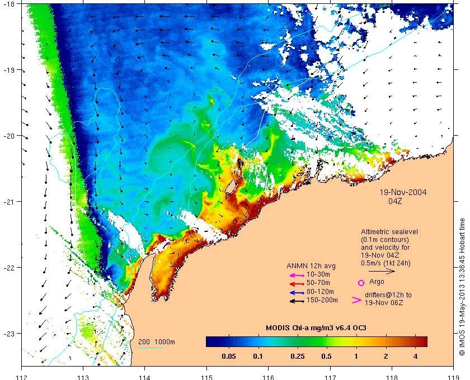The height and width of the screenshot is (380, 470).
Task: Click the colorbar value 4
Action: coord(415,357)
